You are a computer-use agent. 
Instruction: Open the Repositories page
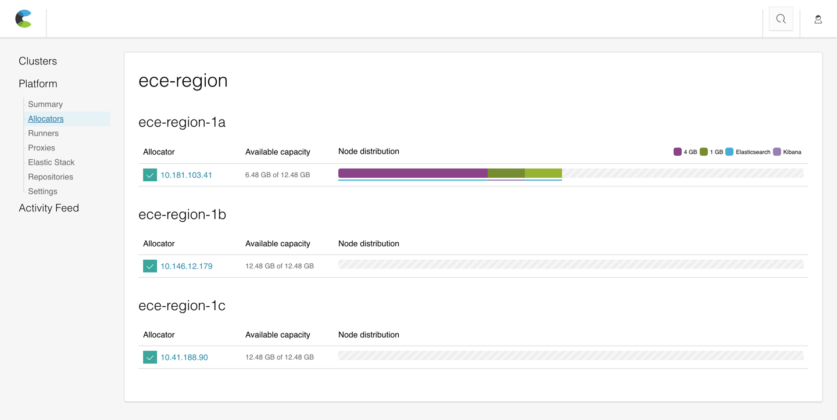pyautogui.click(x=50, y=177)
